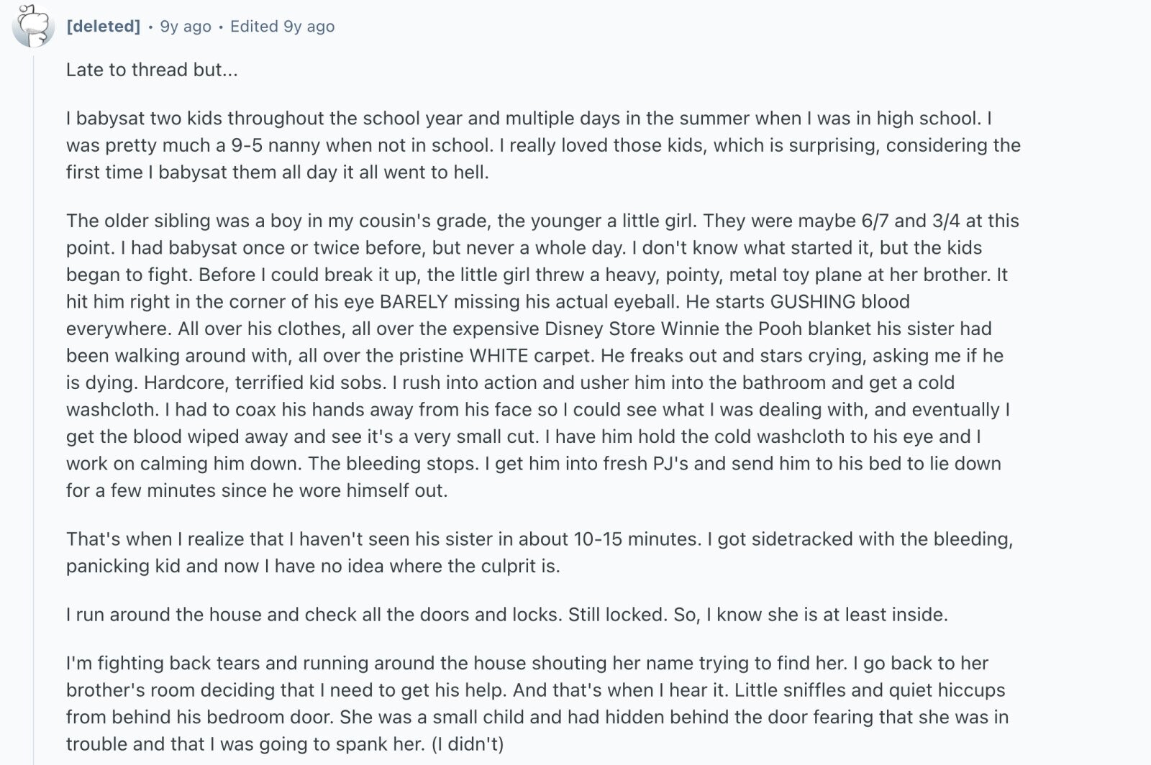Image resolution: width=1151 pixels, height=765 pixels.
Task: Open the comment permalink via '9y ago' timestamp
Action: (186, 27)
